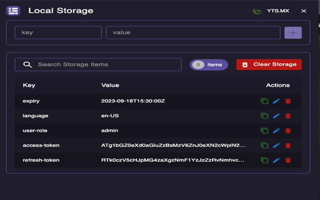Add a new item with the plus button
The height and width of the screenshot is (200, 320).
pos(293,32)
